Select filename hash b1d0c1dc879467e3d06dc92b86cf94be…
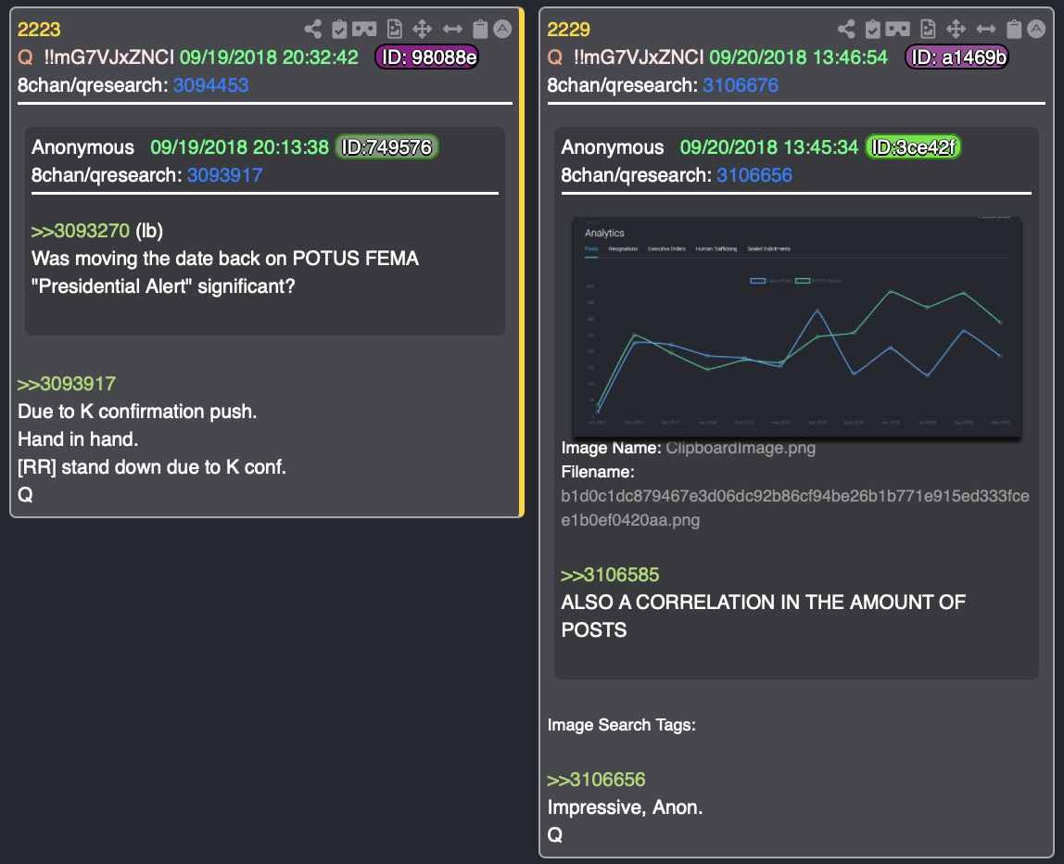This screenshot has height=864, width=1064. pos(795,508)
